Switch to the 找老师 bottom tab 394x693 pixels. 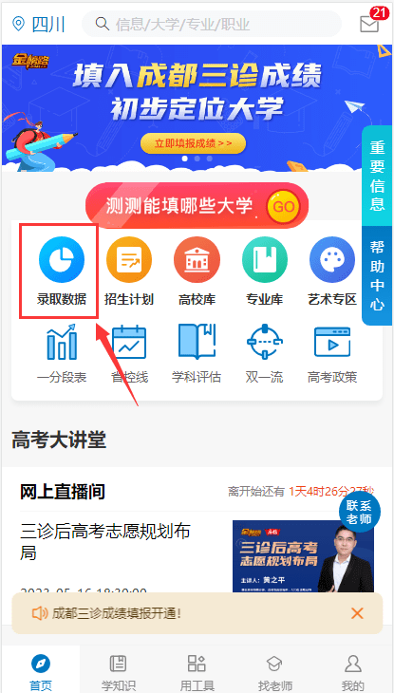(x=274, y=672)
